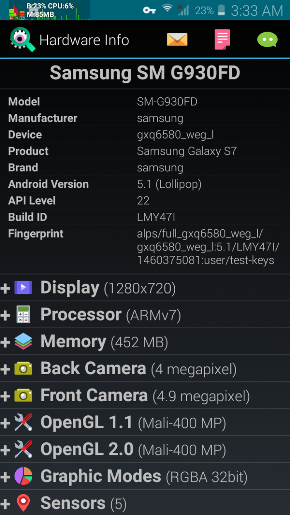Tap the Hardware Info app logo
The width and height of the screenshot is (290, 515).
pyautogui.click(x=22, y=40)
